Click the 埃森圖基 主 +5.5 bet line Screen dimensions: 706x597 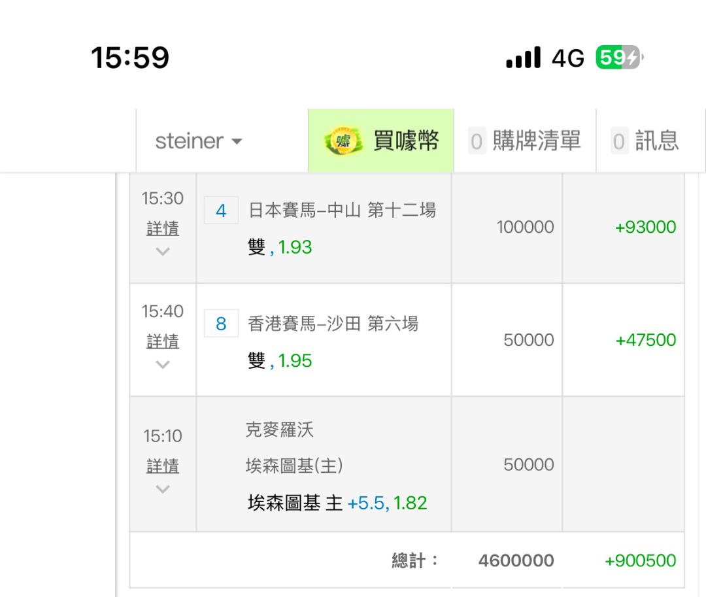(337, 503)
